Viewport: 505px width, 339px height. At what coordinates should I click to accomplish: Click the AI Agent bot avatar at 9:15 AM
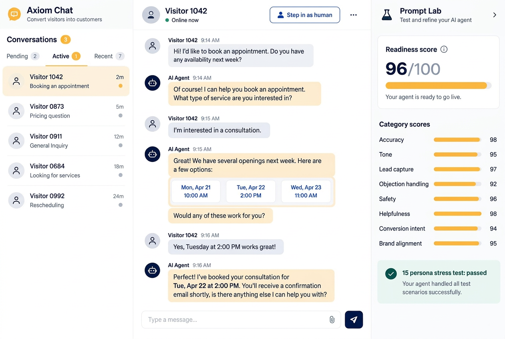pyautogui.click(x=152, y=154)
